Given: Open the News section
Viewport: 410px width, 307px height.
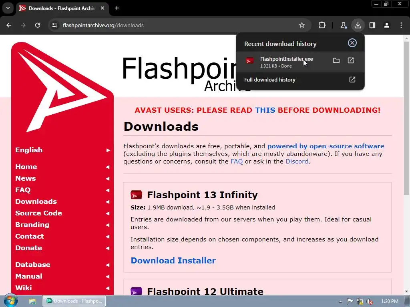Looking at the screenshot, I should pos(25,178).
